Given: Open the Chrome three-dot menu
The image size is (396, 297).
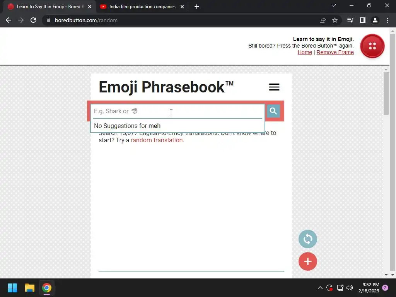Looking at the screenshot, I should [387, 20].
